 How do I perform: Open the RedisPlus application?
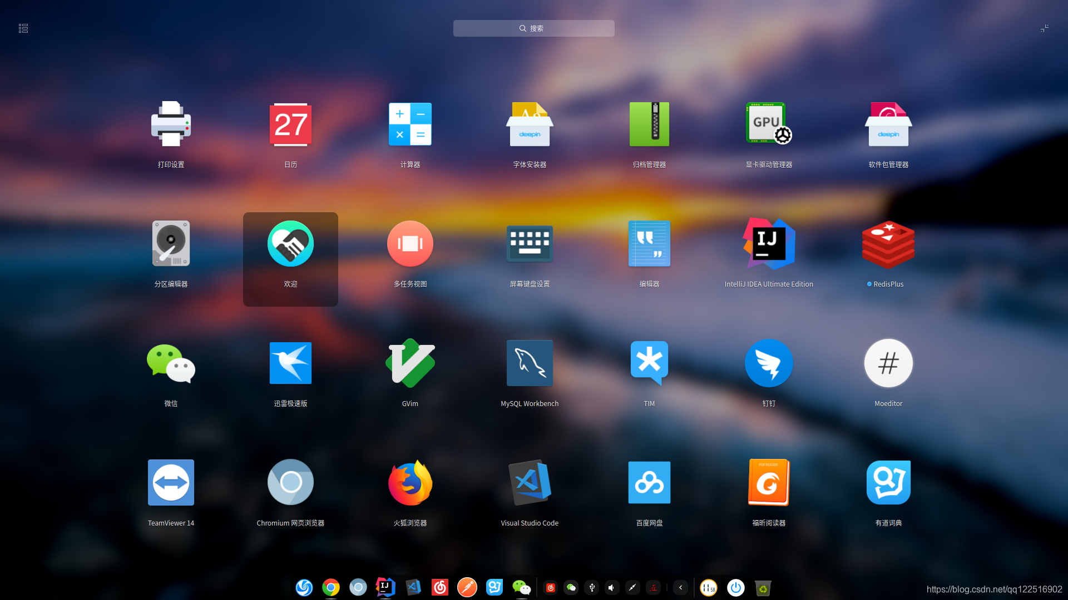pos(888,243)
